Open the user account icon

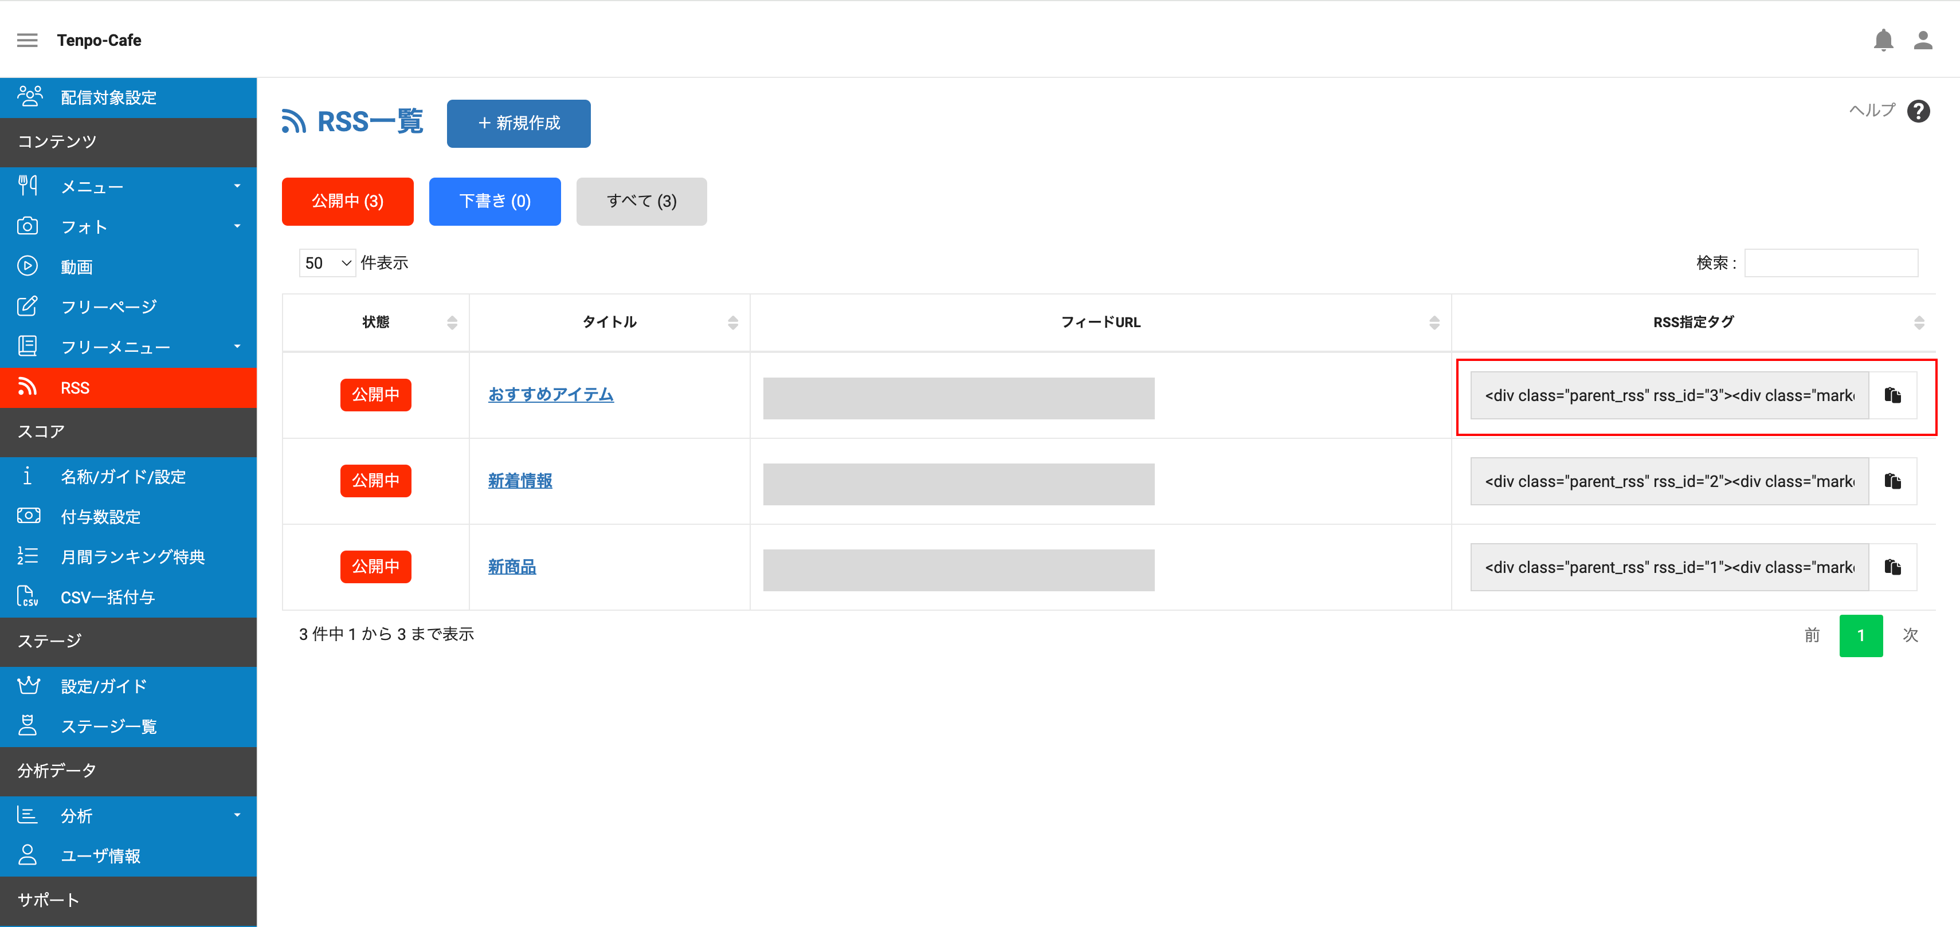(x=1923, y=40)
